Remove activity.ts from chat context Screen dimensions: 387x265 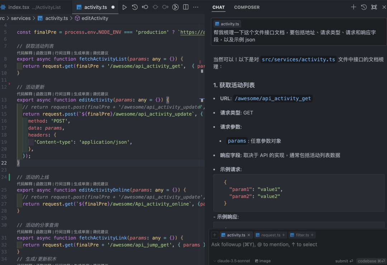(x=249, y=235)
